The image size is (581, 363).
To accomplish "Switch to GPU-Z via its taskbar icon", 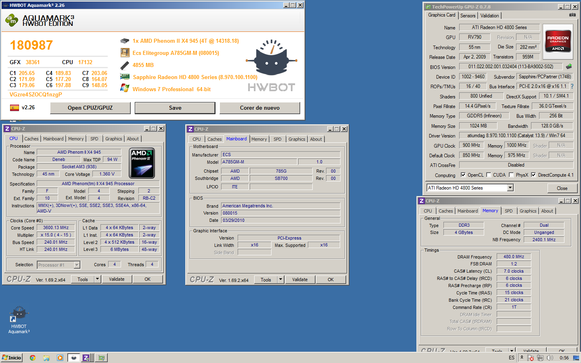I will (x=101, y=358).
